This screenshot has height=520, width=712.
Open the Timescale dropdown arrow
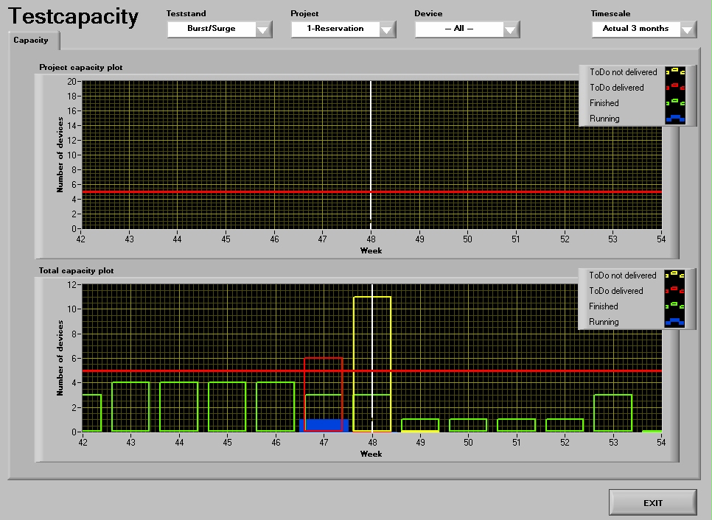688,29
